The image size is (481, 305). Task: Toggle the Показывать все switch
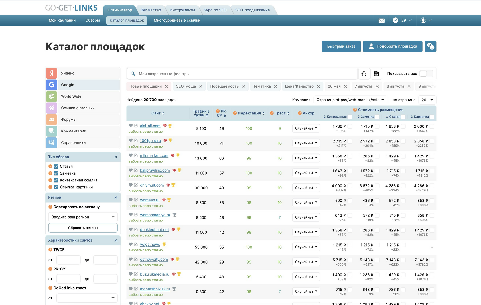[x=426, y=74]
